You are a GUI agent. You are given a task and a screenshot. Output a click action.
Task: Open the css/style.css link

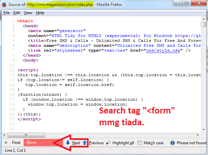coord(163,50)
